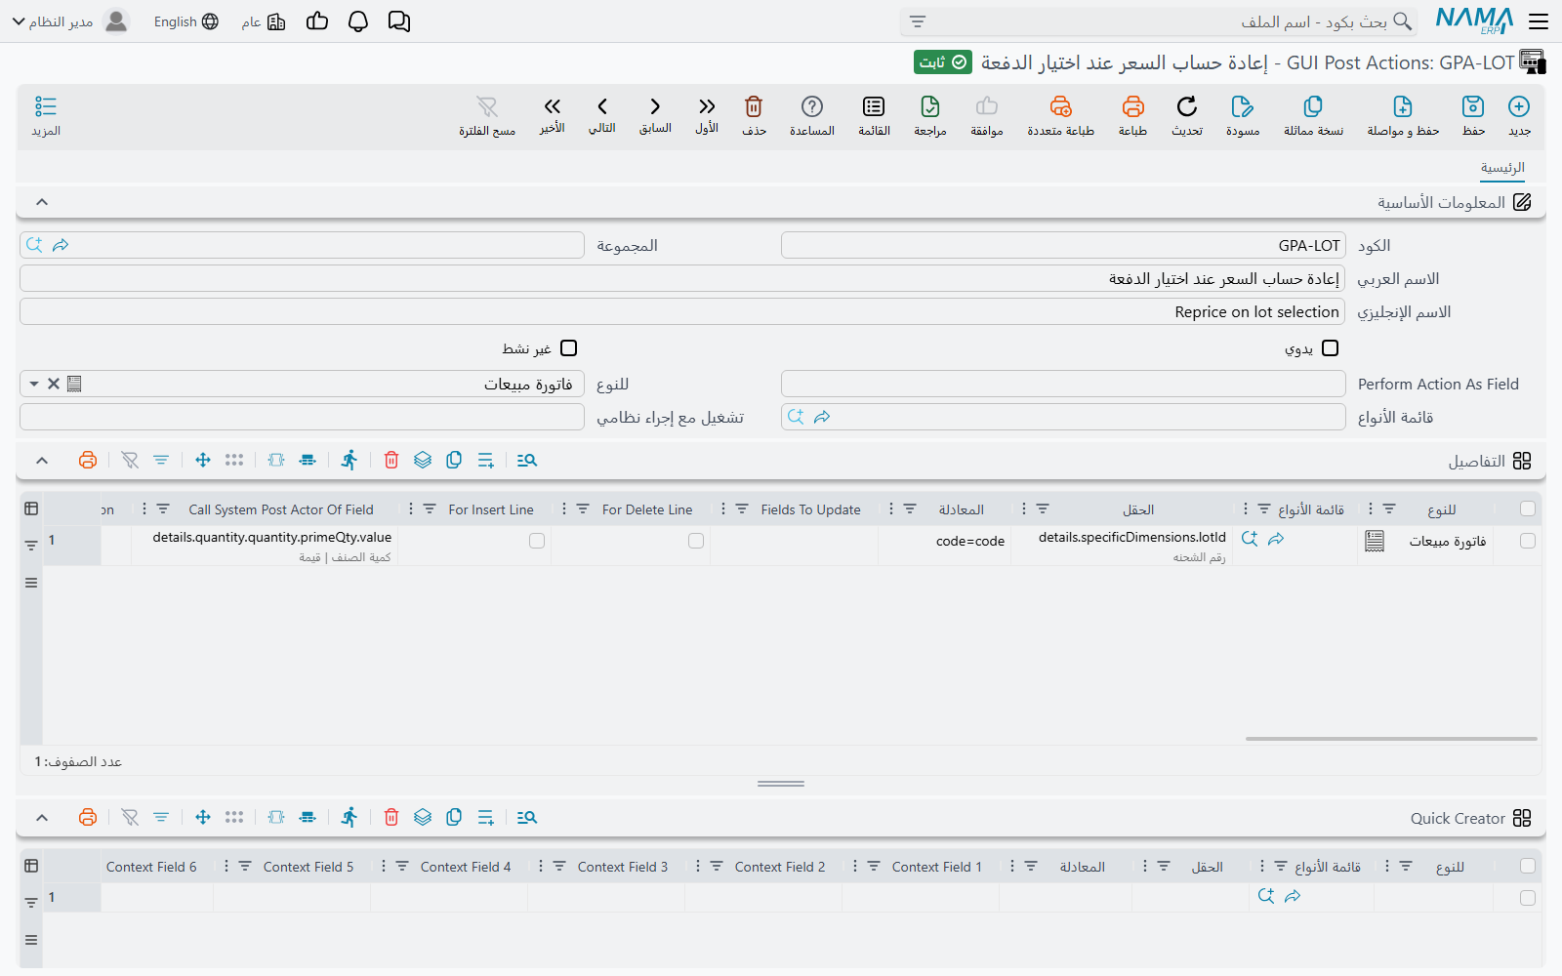Open the search filter options icon
Image resolution: width=1562 pixels, height=976 pixels.
pos(918,21)
